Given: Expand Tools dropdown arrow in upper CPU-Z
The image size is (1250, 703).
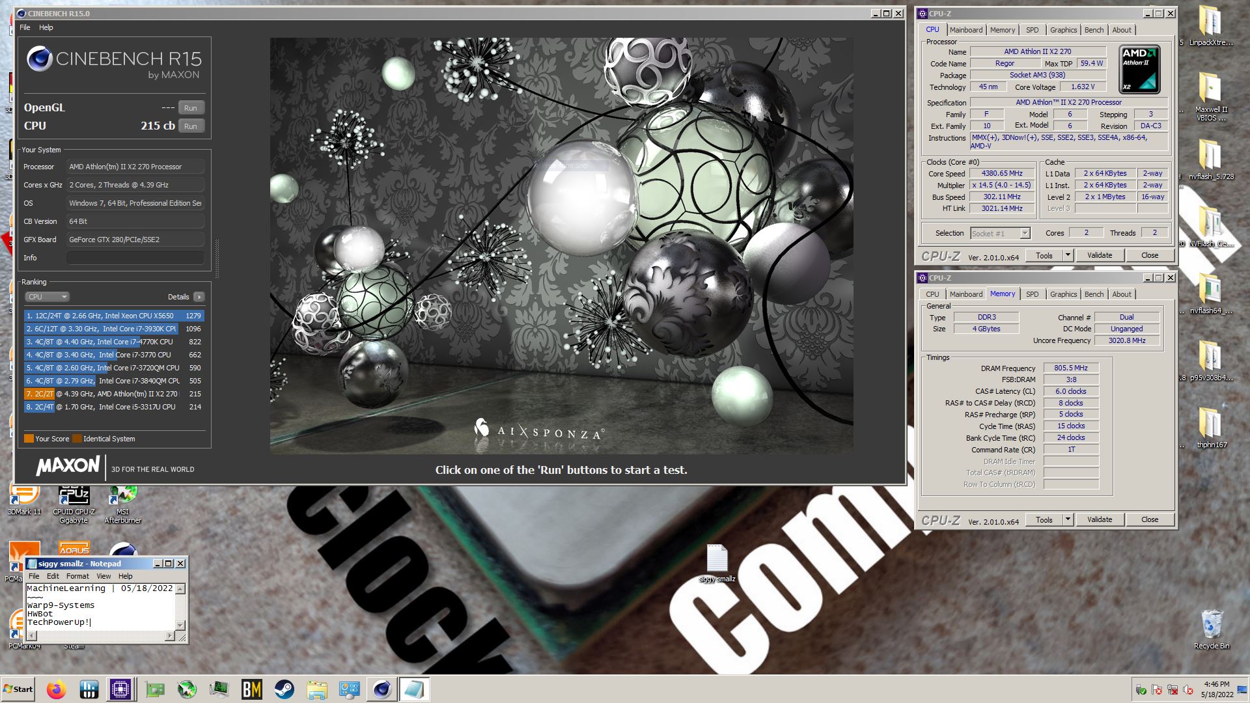Looking at the screenshot, I should click(x=1068, y=256).
